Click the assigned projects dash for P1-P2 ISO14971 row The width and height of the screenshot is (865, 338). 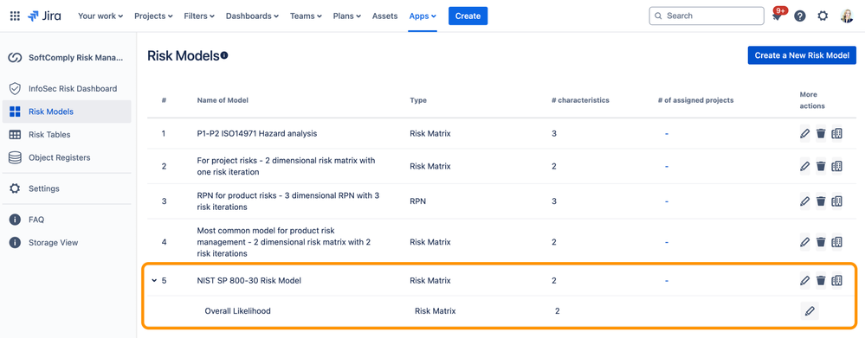point(667,134)
